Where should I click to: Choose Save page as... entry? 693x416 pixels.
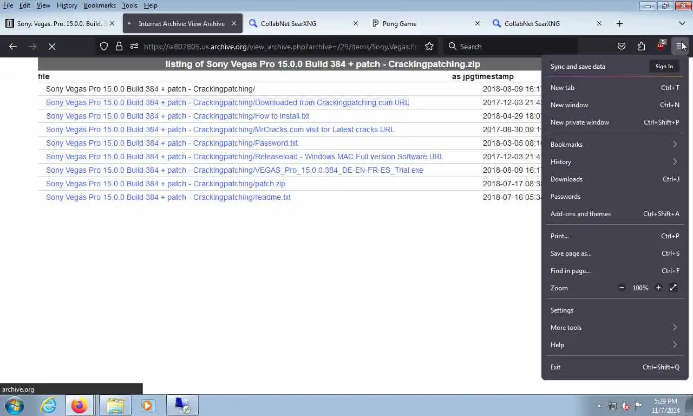click(x=614, y=253)
